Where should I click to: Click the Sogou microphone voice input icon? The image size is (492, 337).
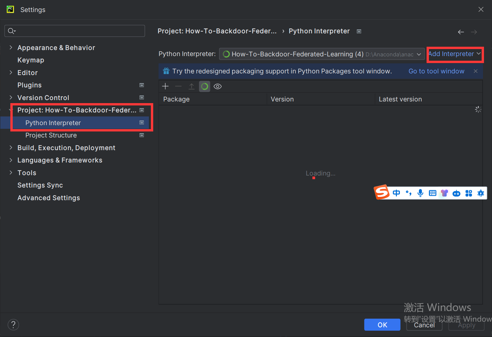tap(421, 193)
